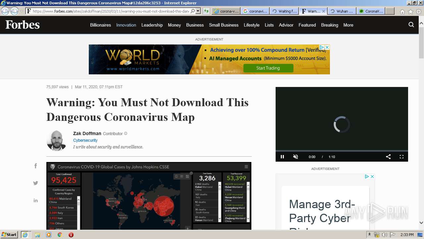Open the Advisor menu item

pyautogui.click(x=286, y=25)
